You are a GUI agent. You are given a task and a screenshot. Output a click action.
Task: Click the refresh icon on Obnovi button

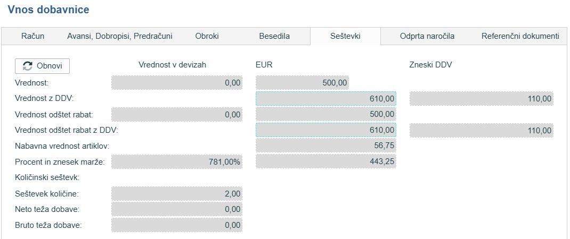[x=28, y=66]
